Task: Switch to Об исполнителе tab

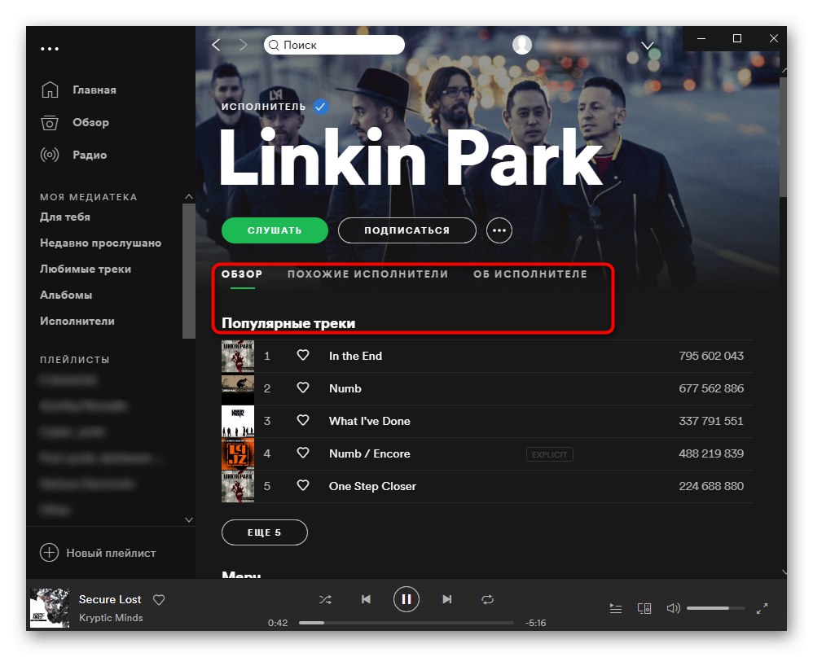Action: pos(530,274)
